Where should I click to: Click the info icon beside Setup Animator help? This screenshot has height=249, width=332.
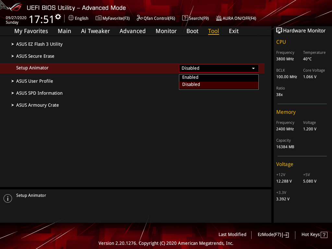tap(8, 198)
